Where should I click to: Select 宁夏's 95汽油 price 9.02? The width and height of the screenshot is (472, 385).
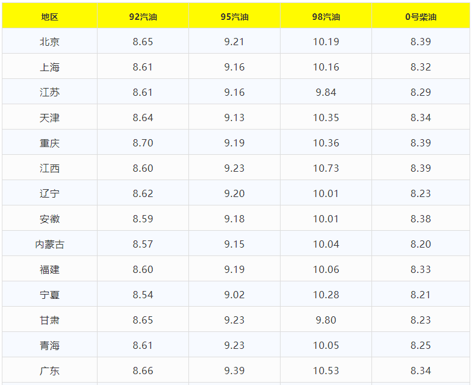pos(234,295)
